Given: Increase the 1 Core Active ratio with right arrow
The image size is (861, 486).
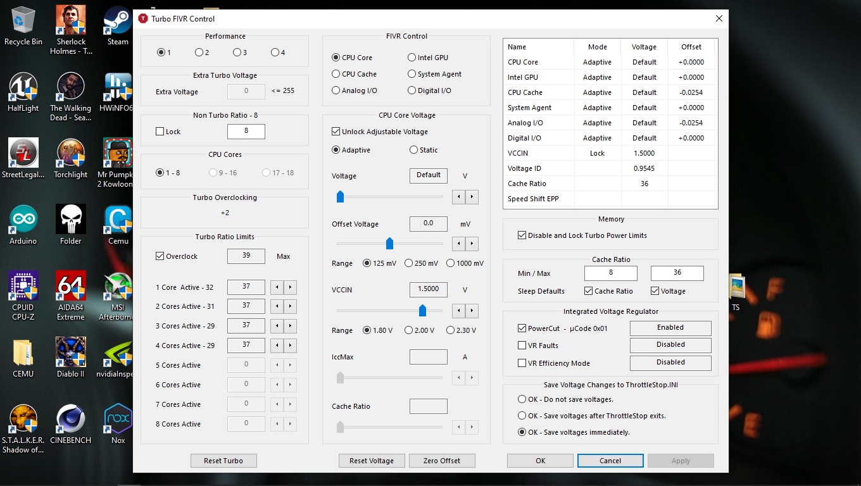Looking at the screenshot, I should click(290, 287).
